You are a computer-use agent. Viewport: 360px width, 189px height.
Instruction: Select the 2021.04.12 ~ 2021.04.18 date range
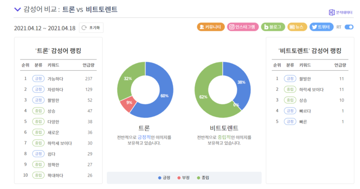45,28
